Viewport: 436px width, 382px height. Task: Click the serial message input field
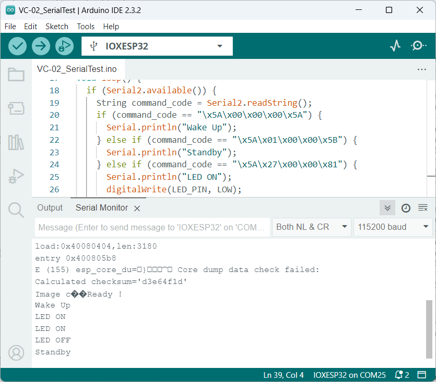tap(152, 227)
